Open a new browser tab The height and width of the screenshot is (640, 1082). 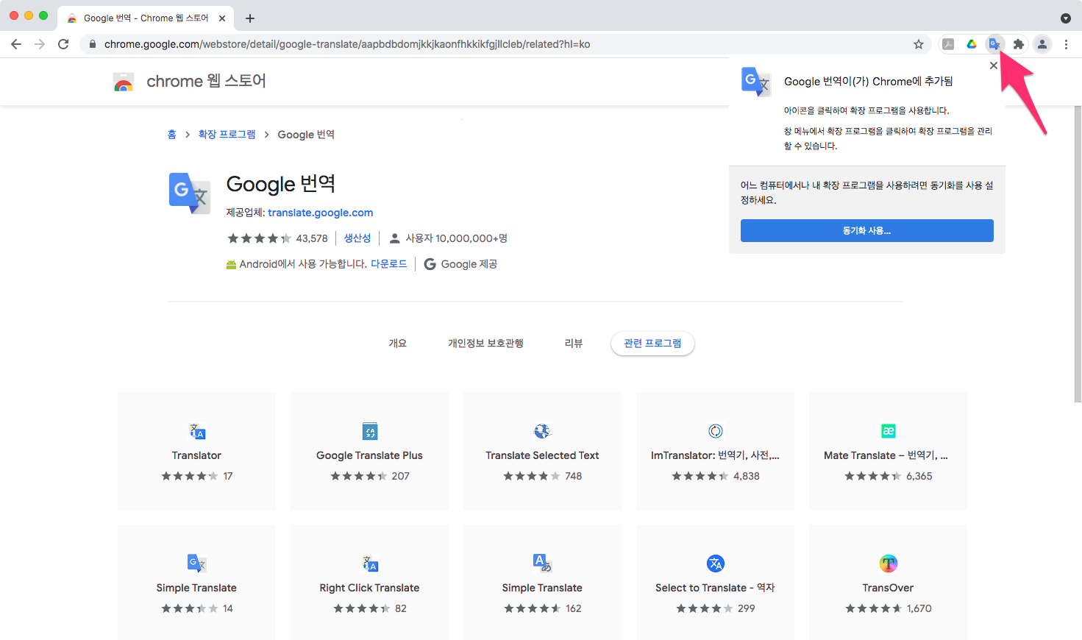point(250,18)
